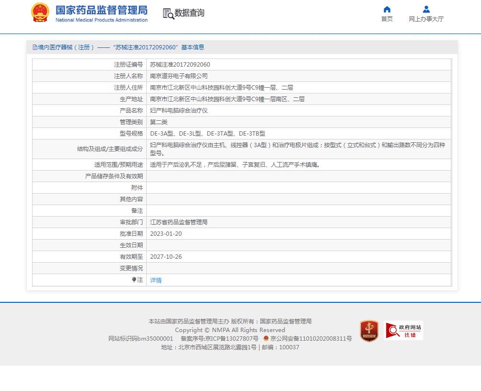
Task: Select 妇产科电脑综合治疗仪 product name
Action: click(179, 111)
